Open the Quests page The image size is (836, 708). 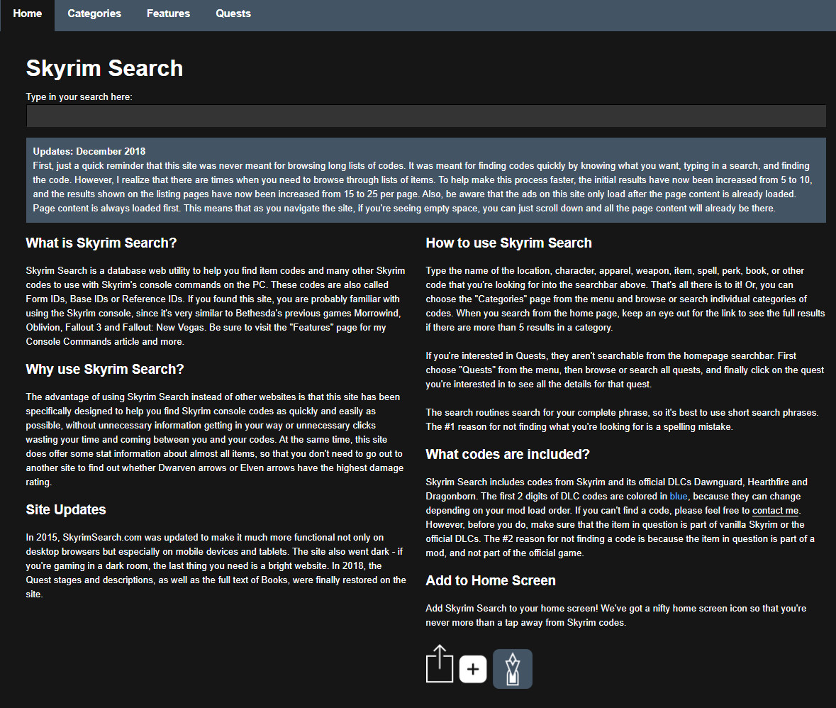click(x=233, y=14)
